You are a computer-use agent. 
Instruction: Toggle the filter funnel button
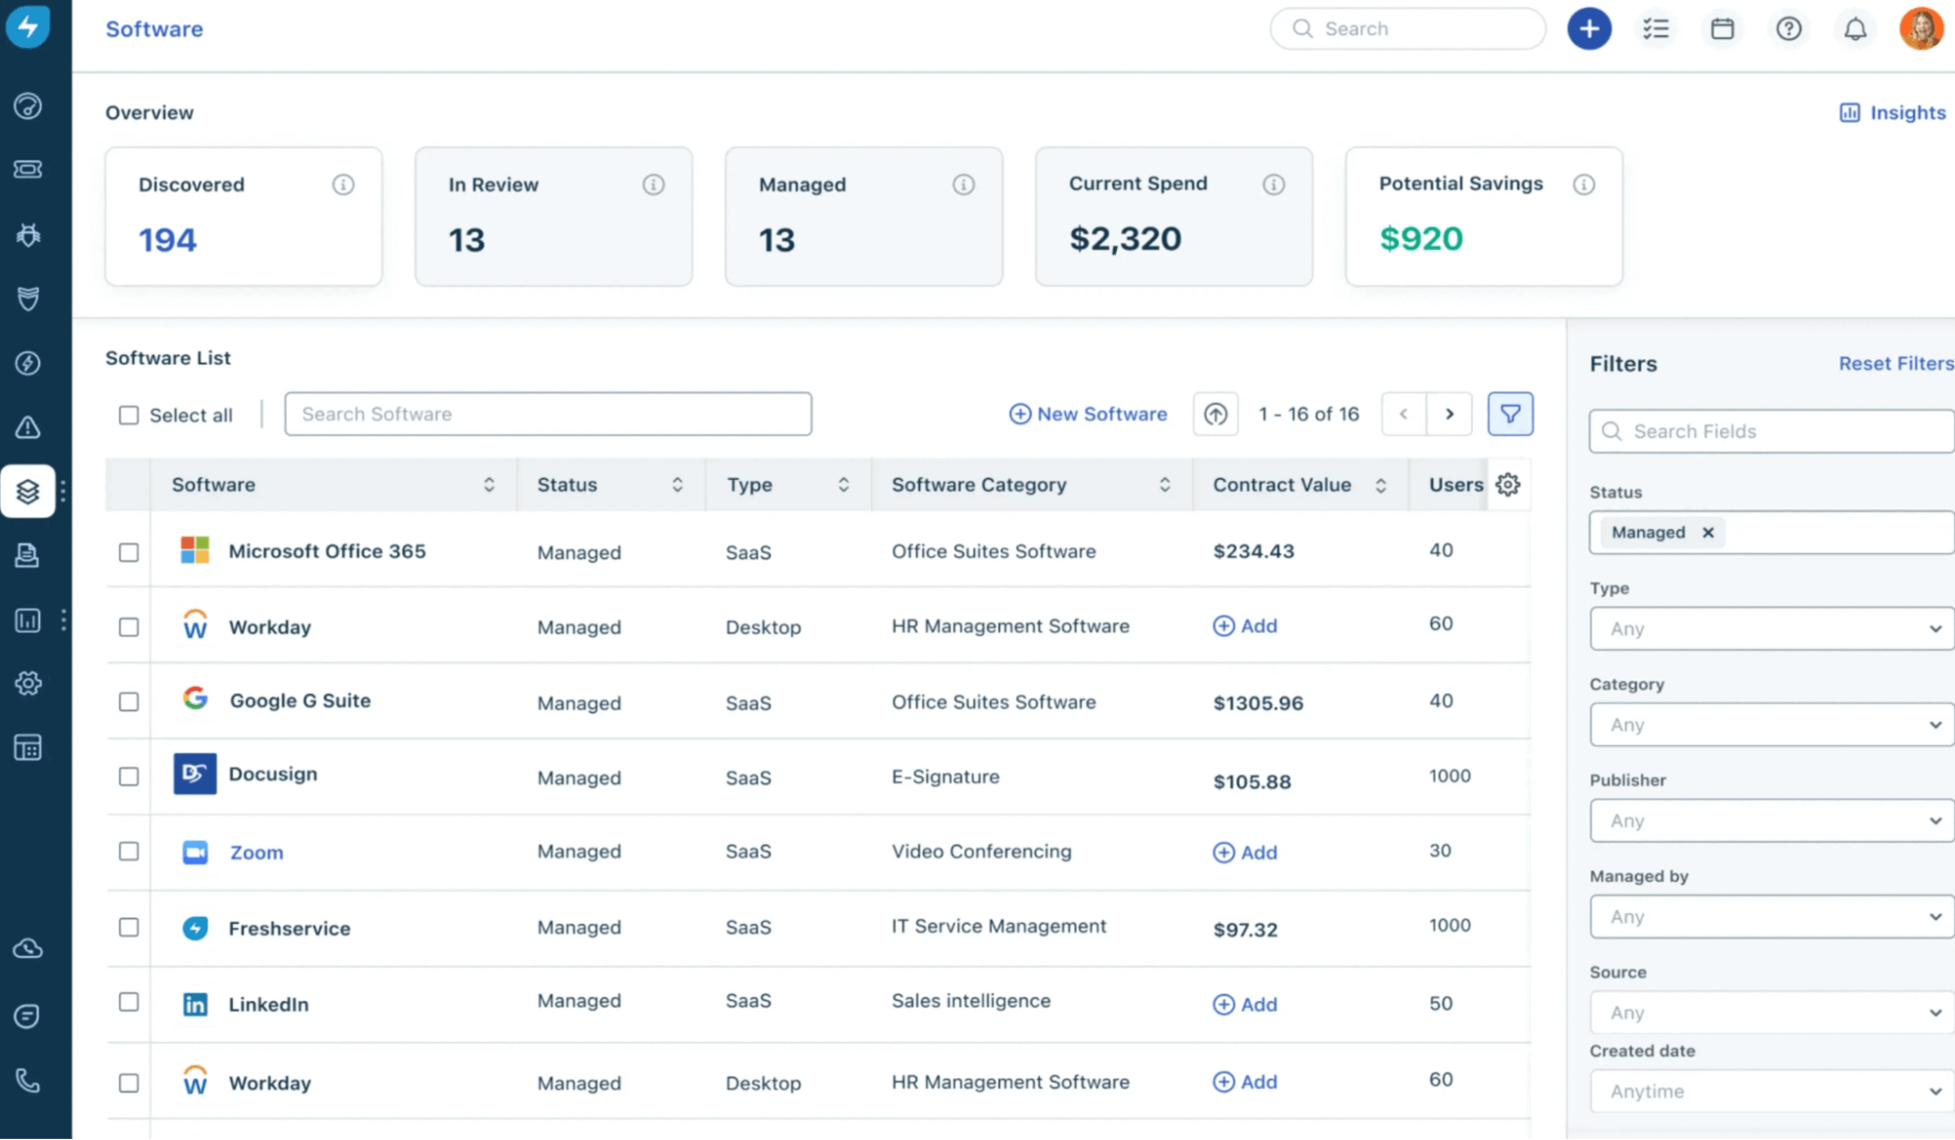tap(1510, 414)
